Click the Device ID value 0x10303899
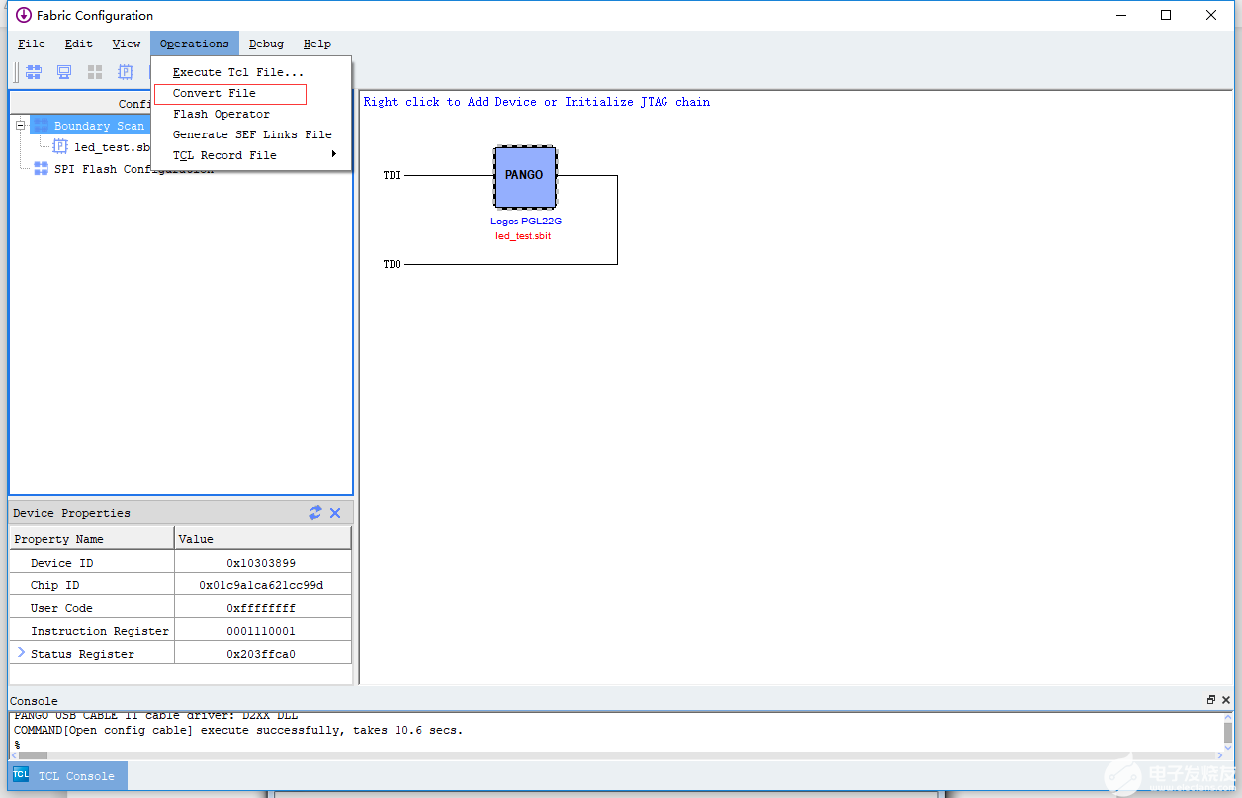The image size is (1242, 798). [x=261, y=562]
